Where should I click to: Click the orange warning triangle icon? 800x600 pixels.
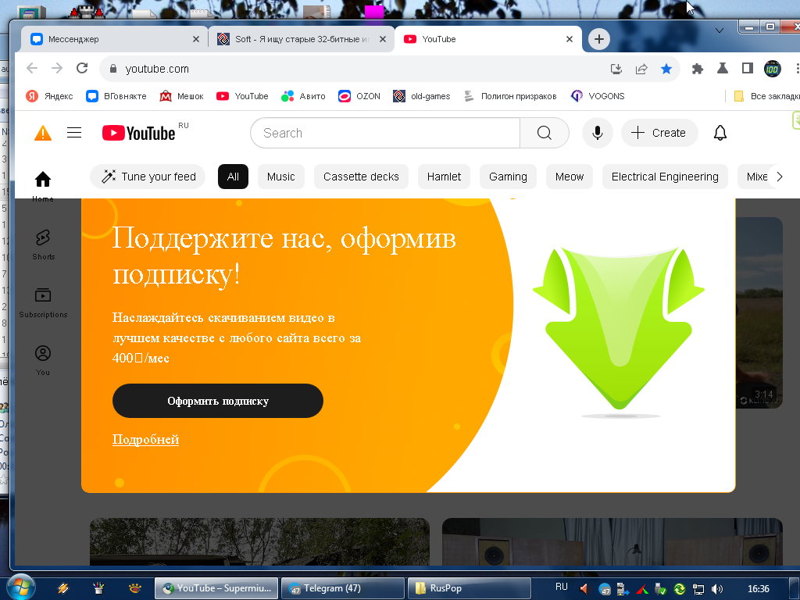(43, 133)
